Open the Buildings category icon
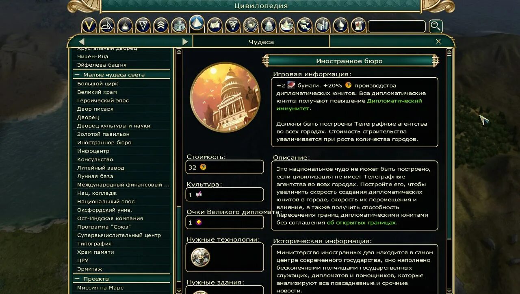 click(179, 26)
